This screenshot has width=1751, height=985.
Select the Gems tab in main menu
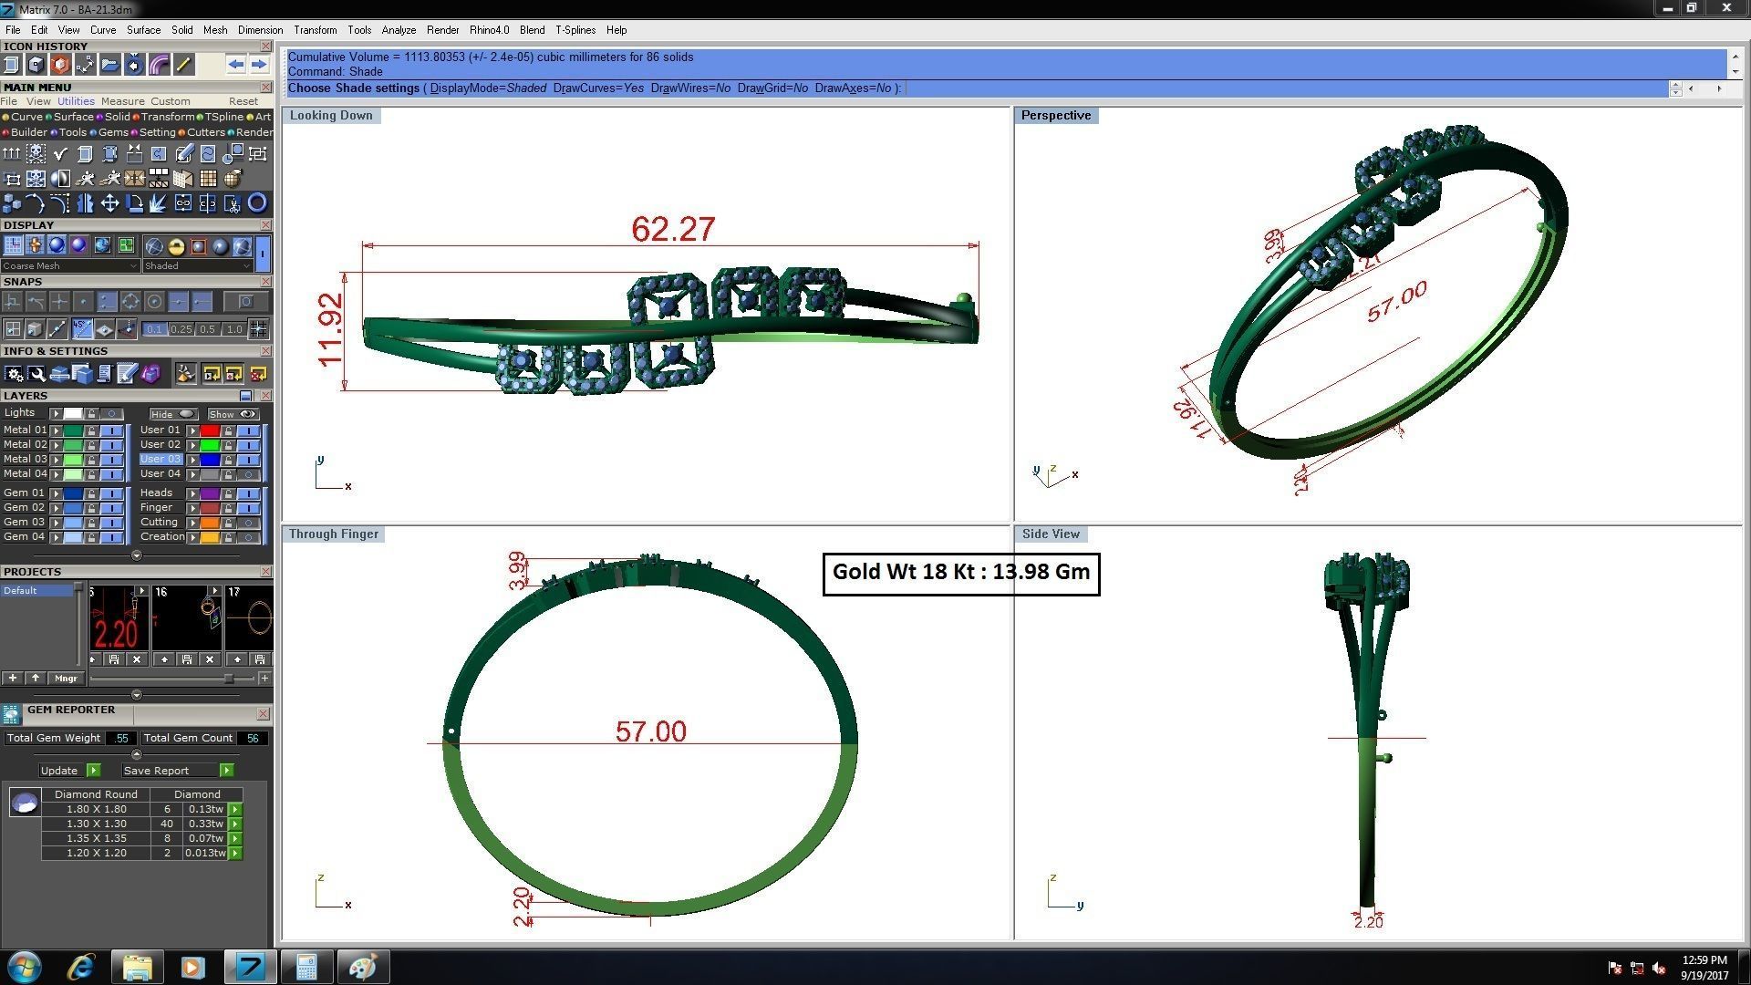pyautogui.click(x=113, y=132)
